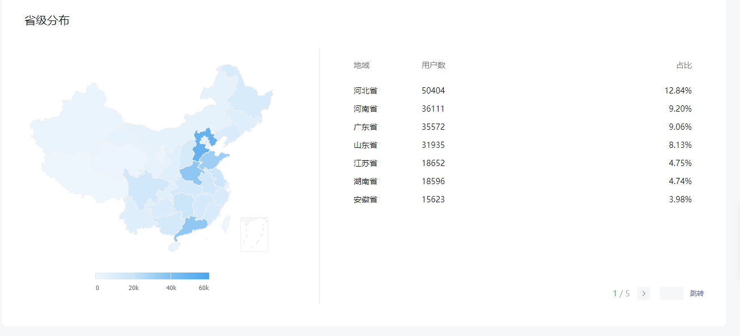
Task: Select the 江苏省 row label
Action: (x=365, y=163)
